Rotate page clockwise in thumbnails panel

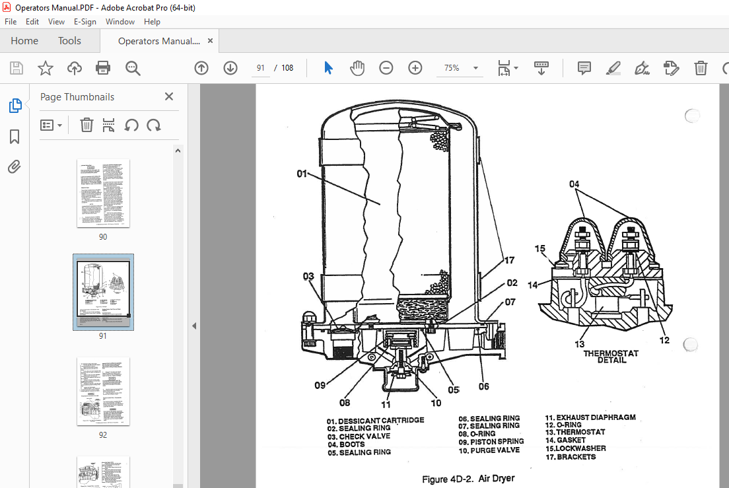[x=154, y=125]
